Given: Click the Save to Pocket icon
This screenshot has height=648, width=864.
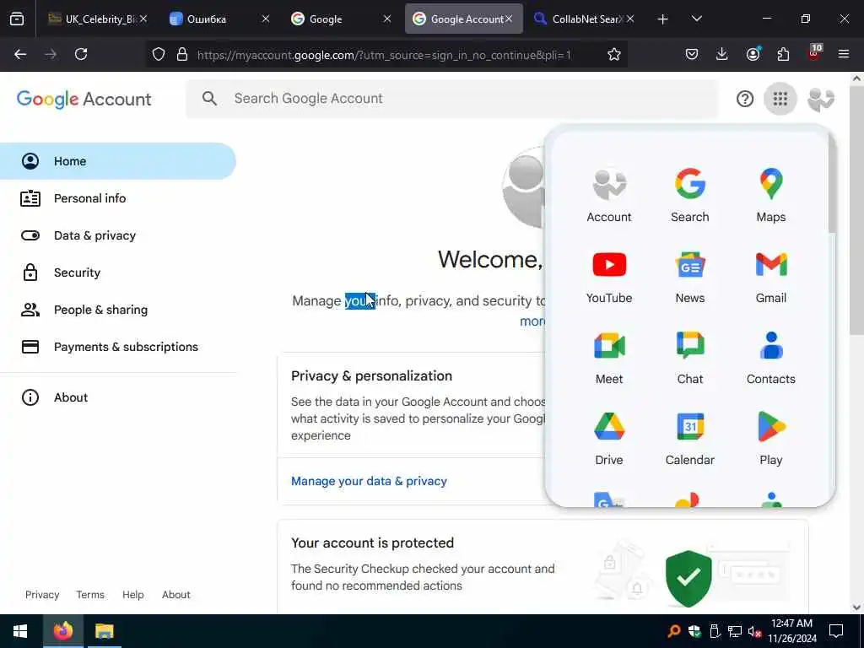Looking at the screenshot, I should tap(692, 54).
